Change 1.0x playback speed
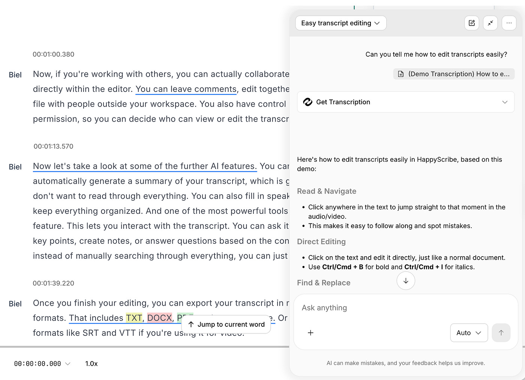The height and width of the screenshot is (380, 525). (91, 363)
